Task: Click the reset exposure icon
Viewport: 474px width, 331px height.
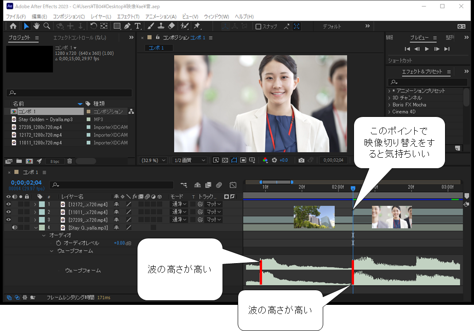Action: tap(274, 160)
